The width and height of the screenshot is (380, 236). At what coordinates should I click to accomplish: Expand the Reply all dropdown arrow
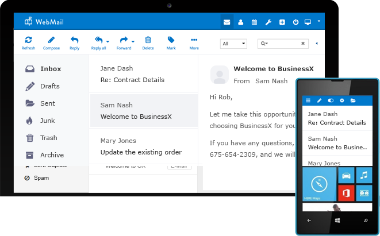(108, 41)
